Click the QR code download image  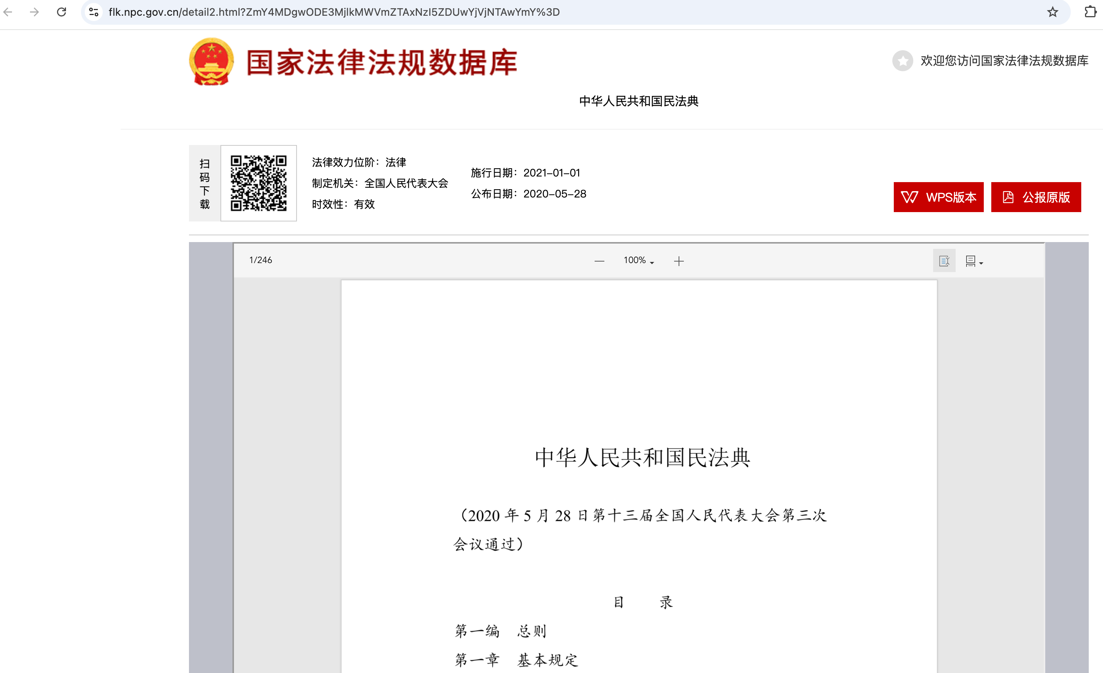[258, 183]
